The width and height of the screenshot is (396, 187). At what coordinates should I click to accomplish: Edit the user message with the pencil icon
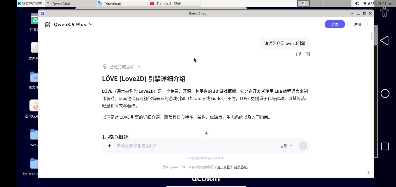pos(308,54)
